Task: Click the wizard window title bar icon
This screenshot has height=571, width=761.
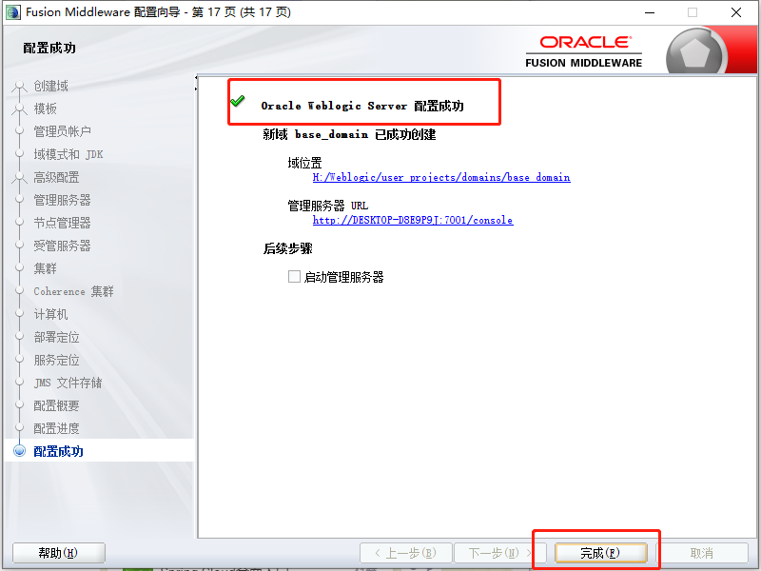Action: tap(13, 12)
